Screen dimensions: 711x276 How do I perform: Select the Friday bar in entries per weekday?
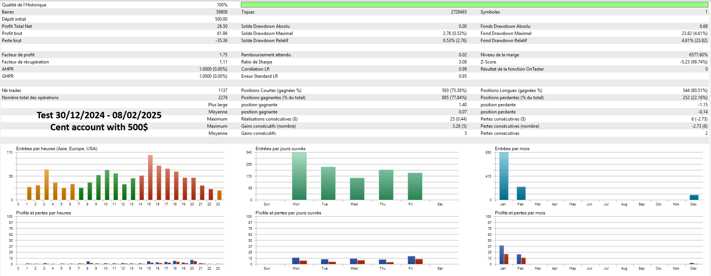[415, 186]
